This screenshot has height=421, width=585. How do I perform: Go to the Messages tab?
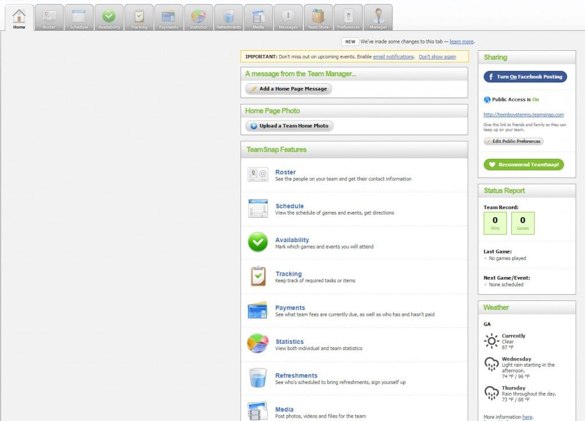coord(288,18)
